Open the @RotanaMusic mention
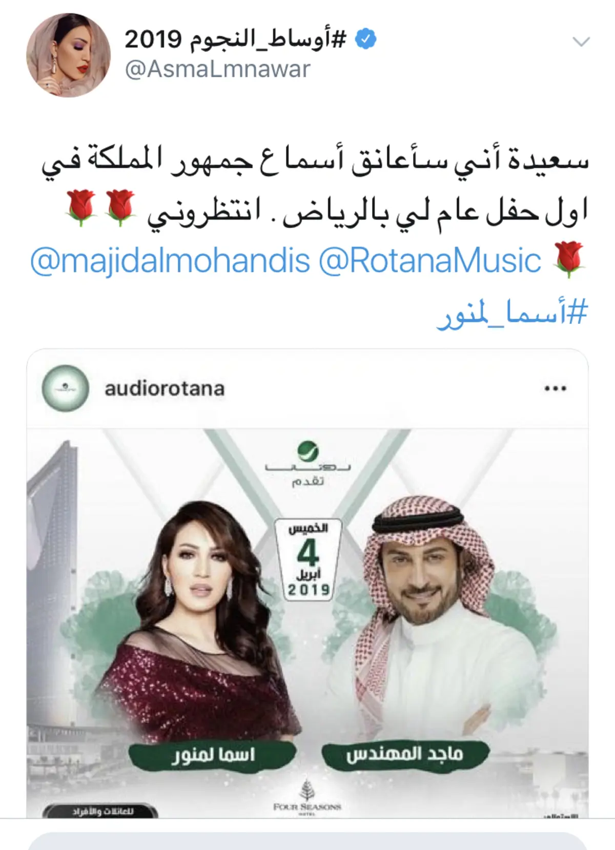 tap(430, 260)
